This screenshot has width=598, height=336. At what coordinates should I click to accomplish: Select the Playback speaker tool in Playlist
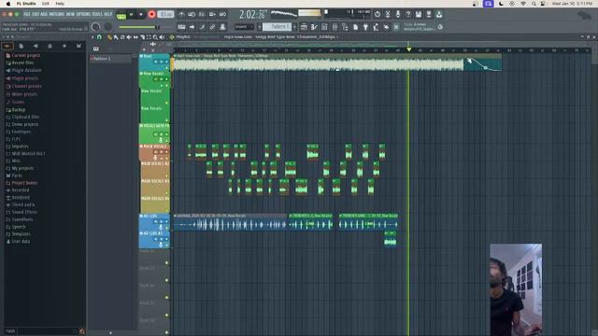[162, 37]
